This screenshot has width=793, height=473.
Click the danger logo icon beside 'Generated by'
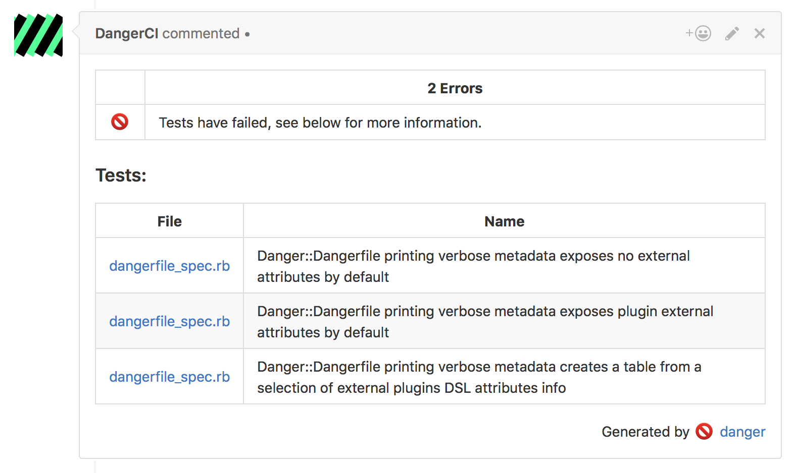coord(704,432)
